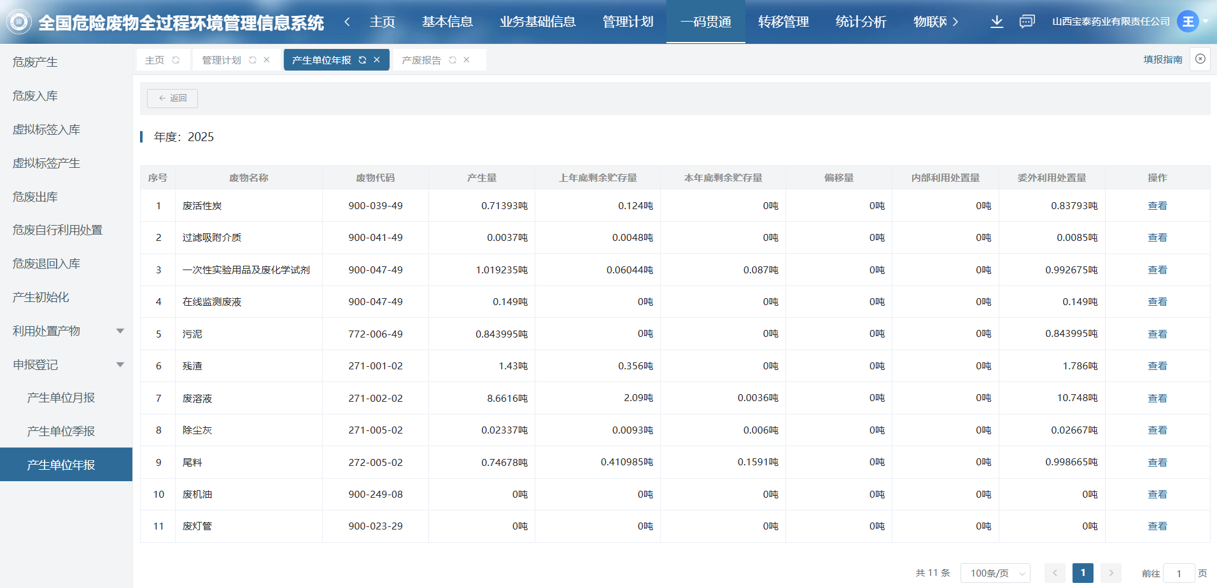Open 产生单位年报 in the sidebar

coord(66,465)
